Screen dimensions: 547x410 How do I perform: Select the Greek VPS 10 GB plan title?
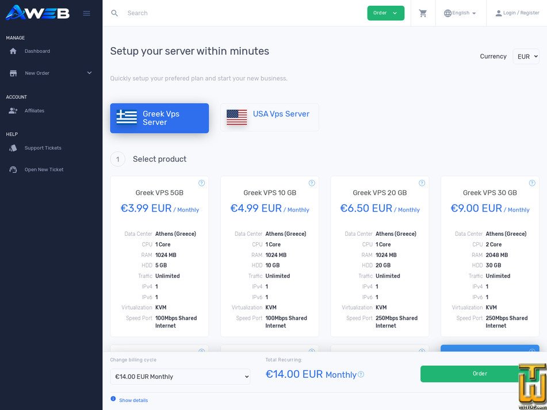coord(270,193)
